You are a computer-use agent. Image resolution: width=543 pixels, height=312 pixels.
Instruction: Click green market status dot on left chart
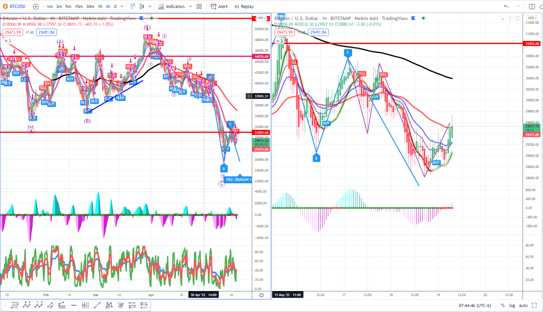pos(152,18)
